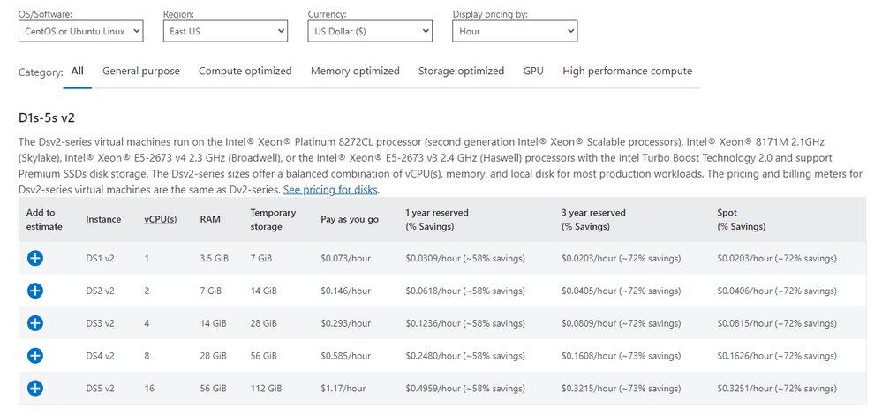The image size is (882, 416).
Task: Click plus icon for DS5 v2
Action: 35,388
